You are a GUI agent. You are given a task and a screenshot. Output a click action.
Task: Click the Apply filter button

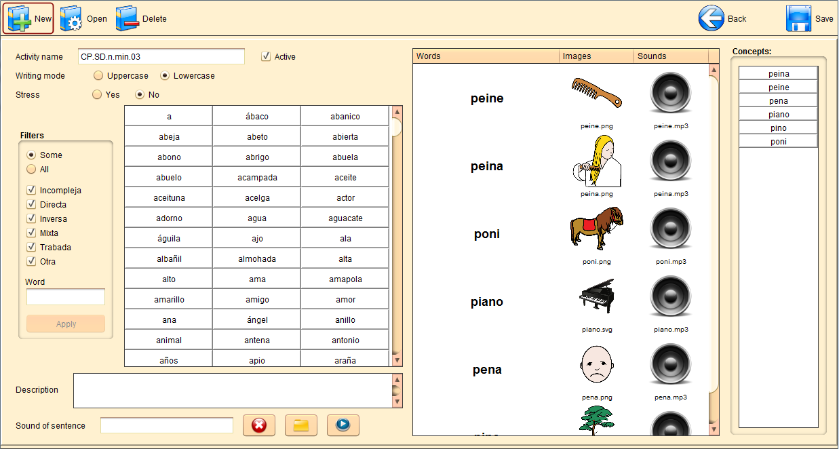tap(66, 324)
